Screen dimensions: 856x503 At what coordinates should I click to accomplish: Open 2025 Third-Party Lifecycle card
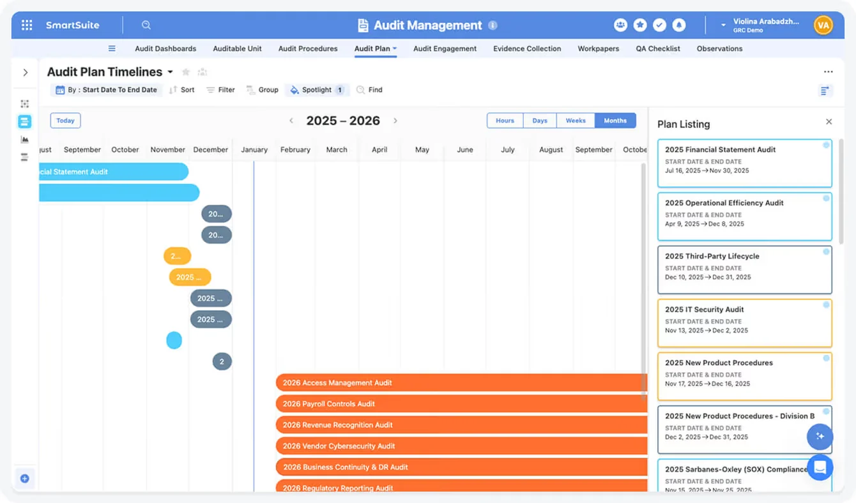pyautogui.click(x=745, y=270)
